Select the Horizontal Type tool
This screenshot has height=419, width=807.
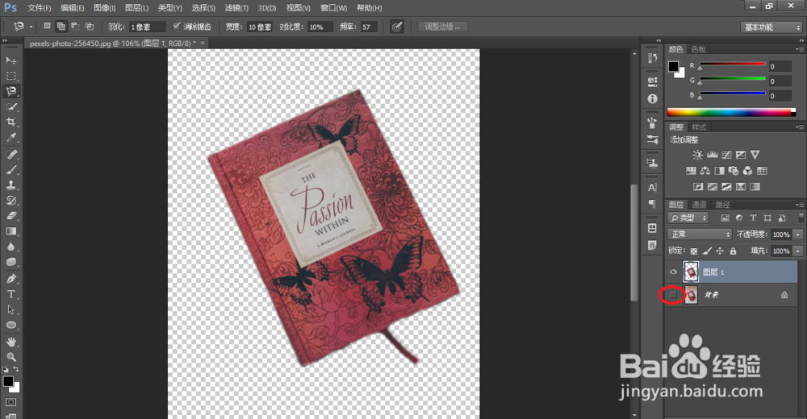[10, 294]
